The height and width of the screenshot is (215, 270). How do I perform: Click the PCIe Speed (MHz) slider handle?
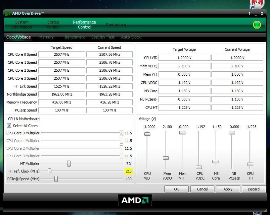[56, 179]
